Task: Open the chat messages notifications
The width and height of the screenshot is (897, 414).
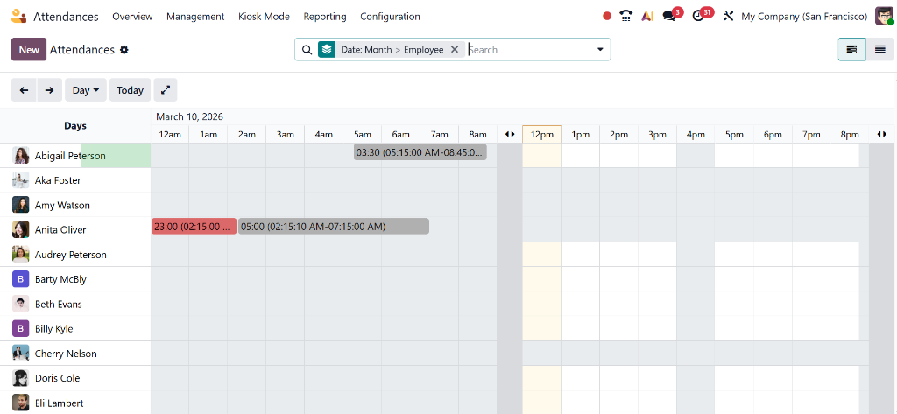Action: tap(670, 16)
